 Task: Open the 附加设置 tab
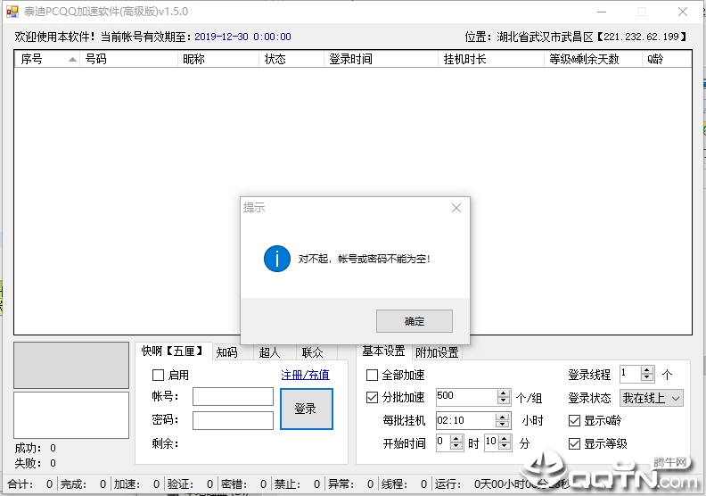(437, 352)
